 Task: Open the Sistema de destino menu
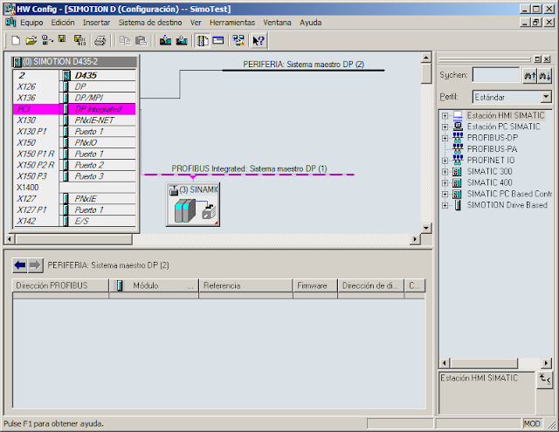click(150, 23)
